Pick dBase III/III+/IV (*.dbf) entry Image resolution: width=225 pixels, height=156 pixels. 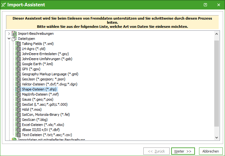[41, 130]
